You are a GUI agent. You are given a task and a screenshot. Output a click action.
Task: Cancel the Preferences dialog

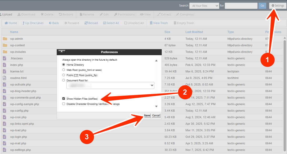coord(156,116)
